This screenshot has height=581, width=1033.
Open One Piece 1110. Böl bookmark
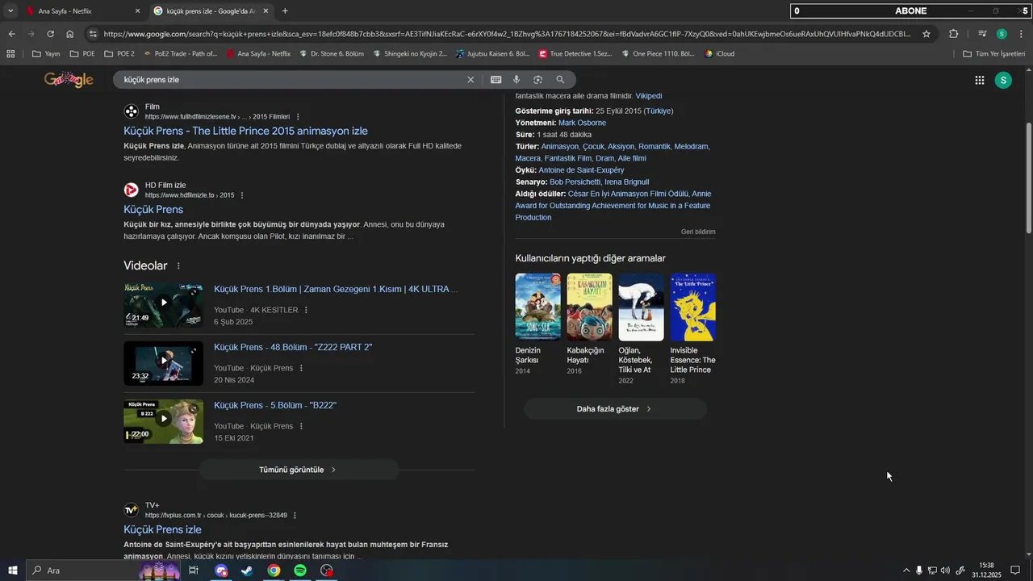(659, 54)
